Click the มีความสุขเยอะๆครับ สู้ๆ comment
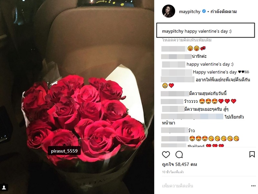Image resolution: width=258 pixels, height=194 pixels. (x=206, y=109)
